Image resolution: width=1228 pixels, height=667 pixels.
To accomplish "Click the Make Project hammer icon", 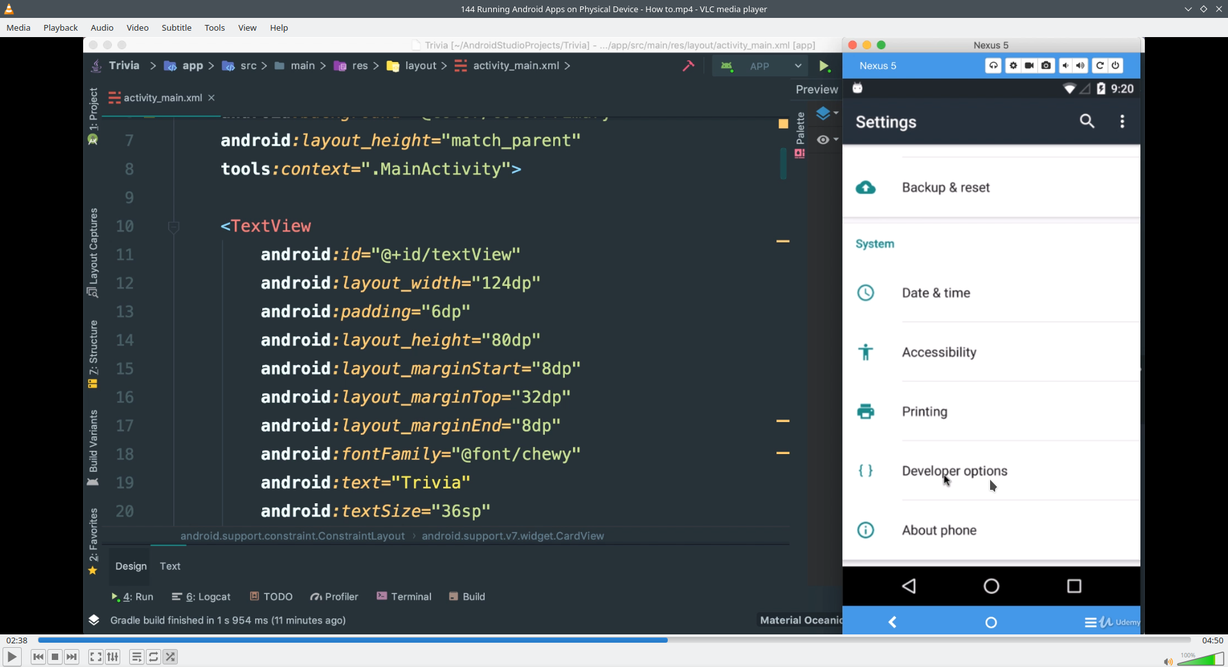I will (688, 66).
